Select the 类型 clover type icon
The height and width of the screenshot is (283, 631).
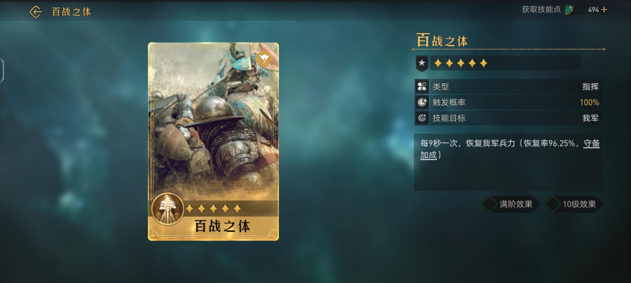pos(422,86)
